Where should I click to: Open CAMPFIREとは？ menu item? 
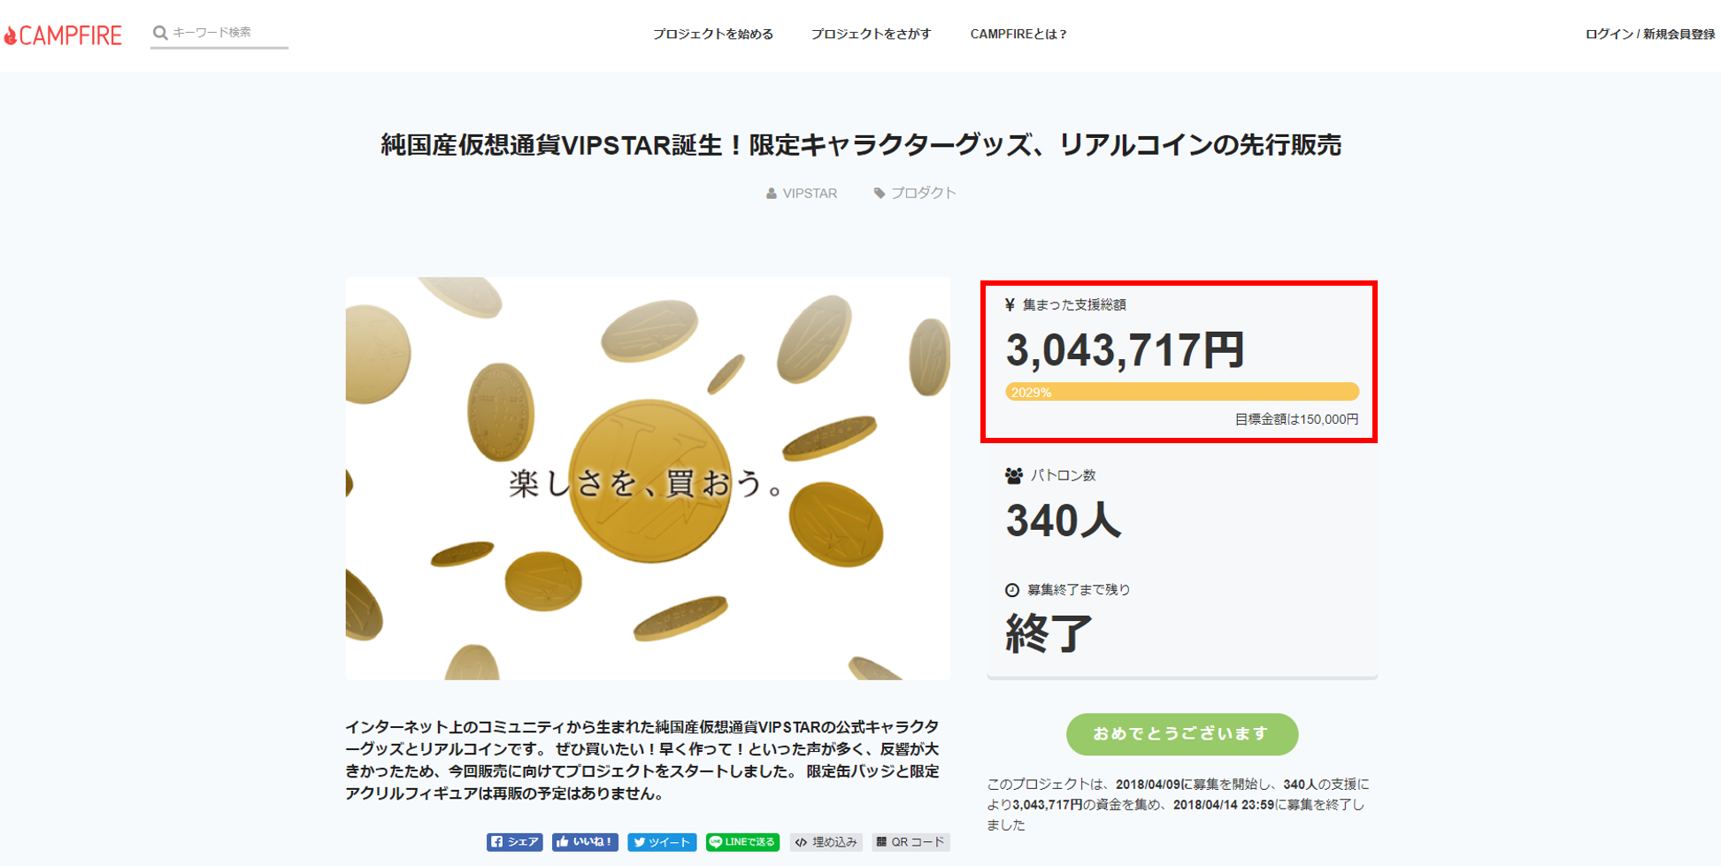(1018, 34)
